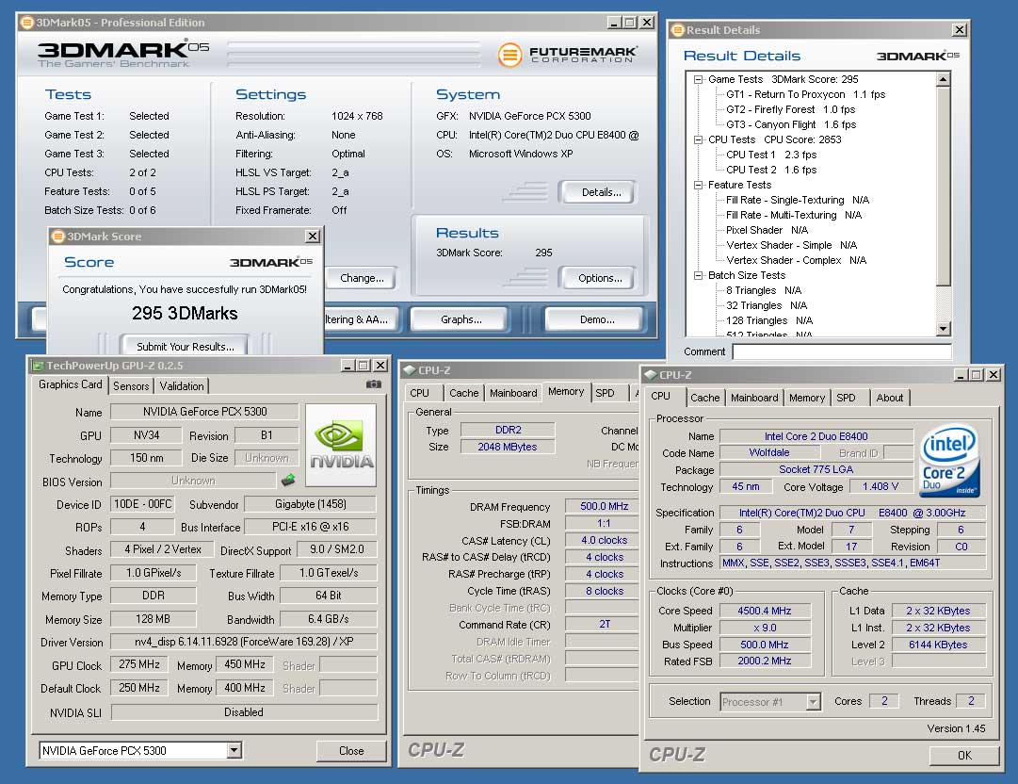The image size is (1018, 784).
Task: Click the Result Details scrollbar up arrow
Action: [944, 79]
